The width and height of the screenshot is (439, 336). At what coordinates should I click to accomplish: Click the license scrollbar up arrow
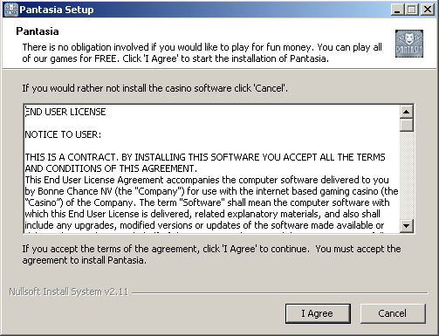(x=407, y=112)
